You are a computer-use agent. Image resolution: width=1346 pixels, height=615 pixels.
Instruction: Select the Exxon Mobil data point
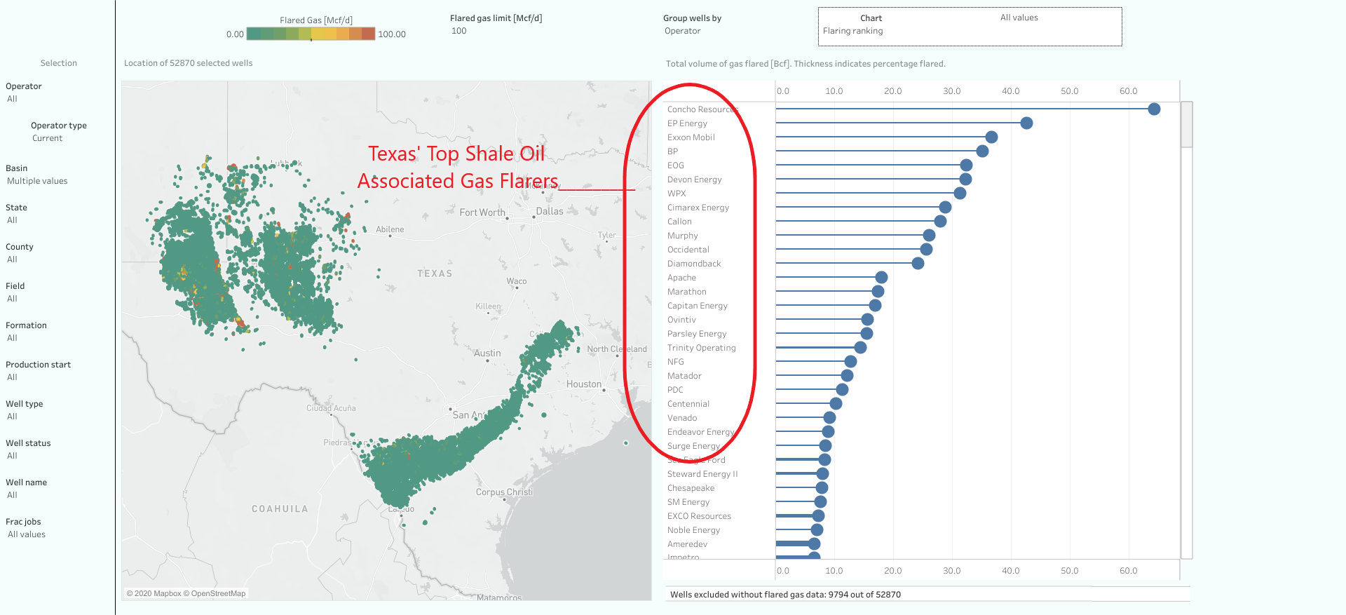coord(991,137)
